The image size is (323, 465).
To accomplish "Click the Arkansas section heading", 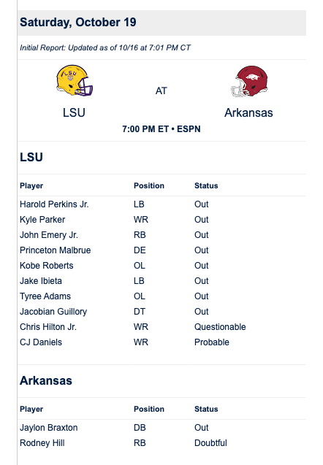I will click(46, 381).
